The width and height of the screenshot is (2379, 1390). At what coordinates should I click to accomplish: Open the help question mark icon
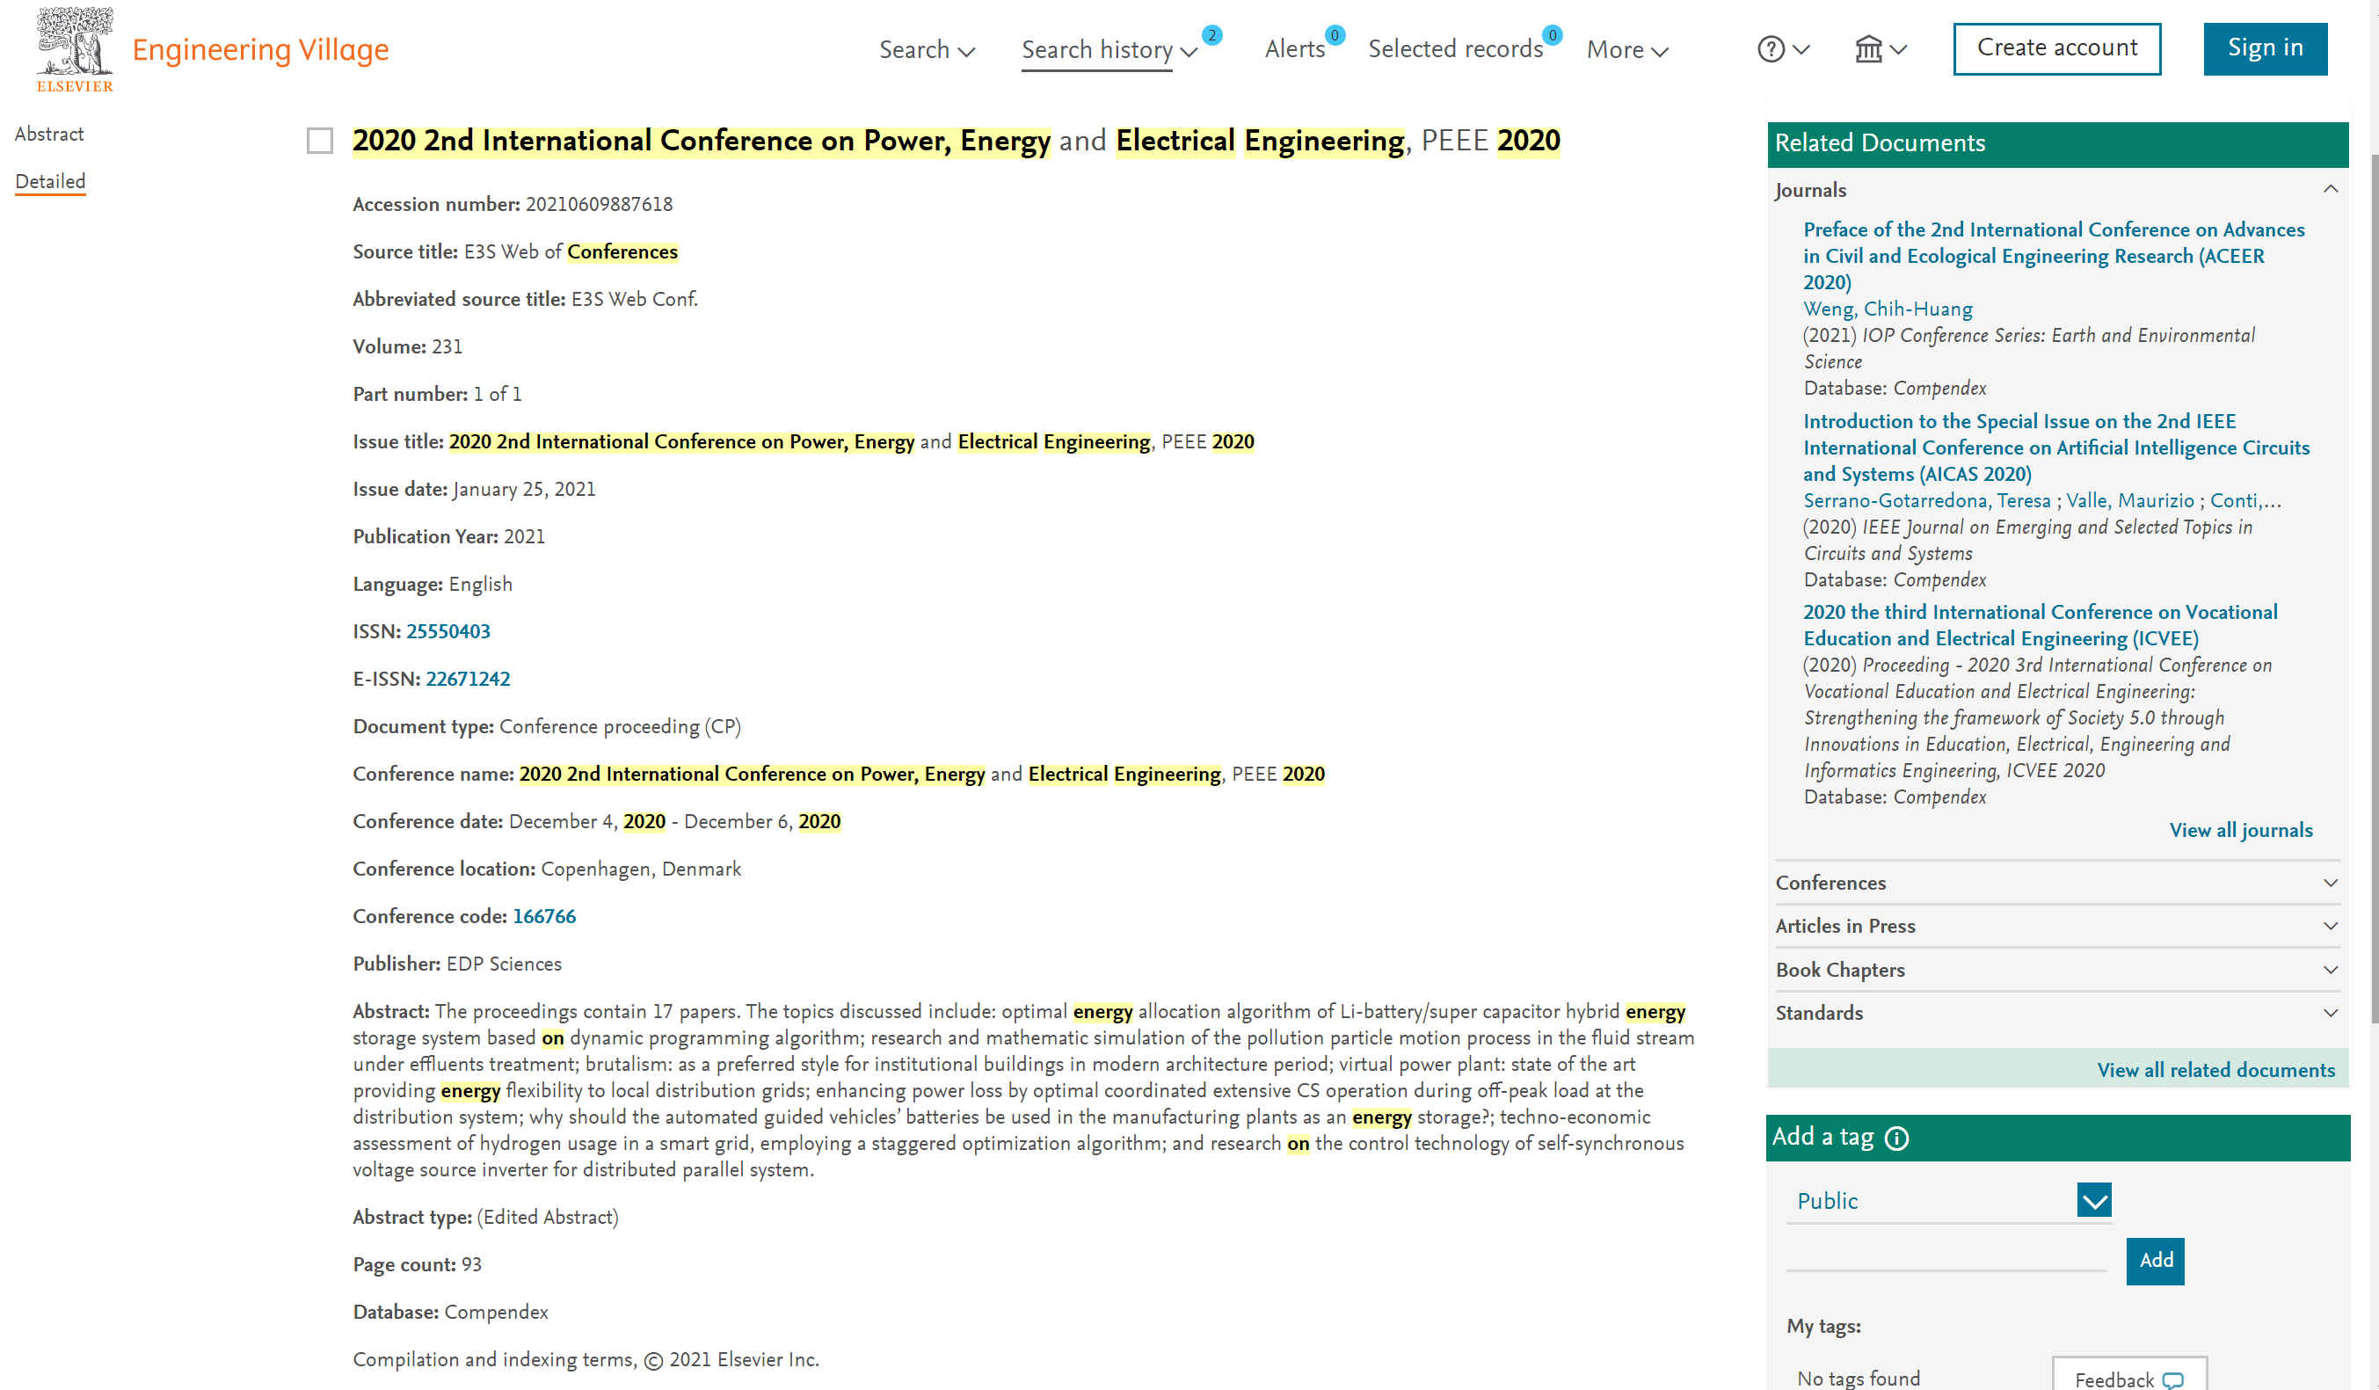(x=1771, y=49)
